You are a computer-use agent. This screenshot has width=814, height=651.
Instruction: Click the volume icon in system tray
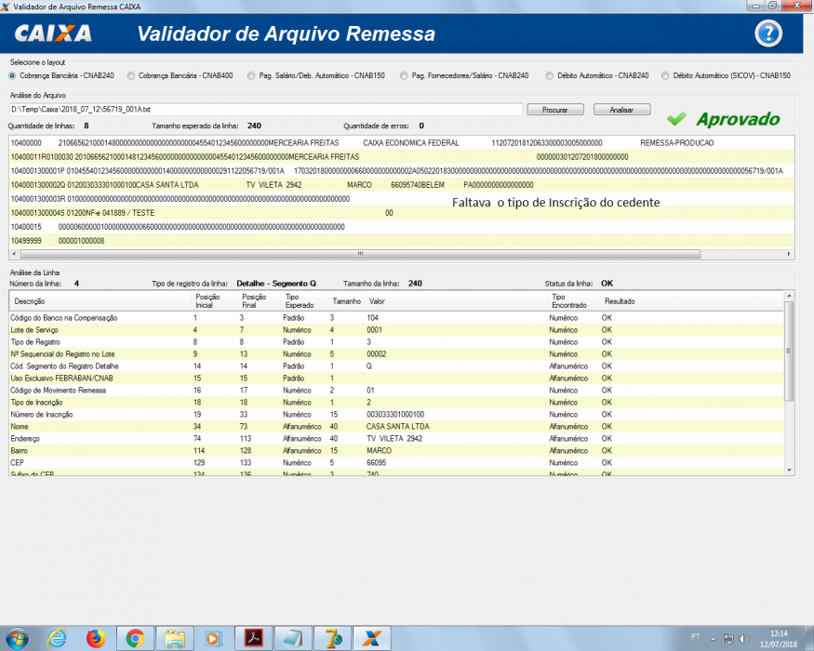point(744,639)
